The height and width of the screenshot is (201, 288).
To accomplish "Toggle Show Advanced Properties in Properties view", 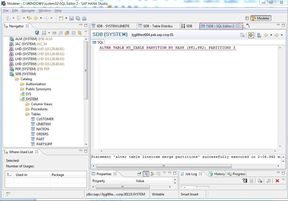I will point(152,174).
